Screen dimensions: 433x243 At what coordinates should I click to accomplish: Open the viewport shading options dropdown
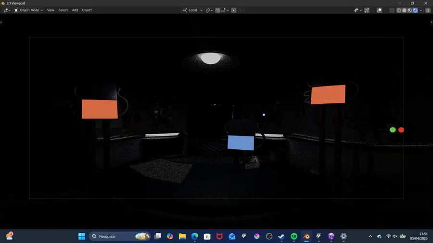[x=421, y=10]
